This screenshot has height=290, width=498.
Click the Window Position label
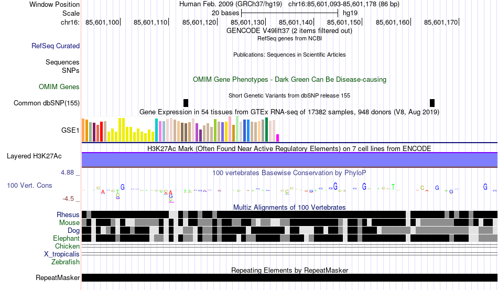pos(55,4)
